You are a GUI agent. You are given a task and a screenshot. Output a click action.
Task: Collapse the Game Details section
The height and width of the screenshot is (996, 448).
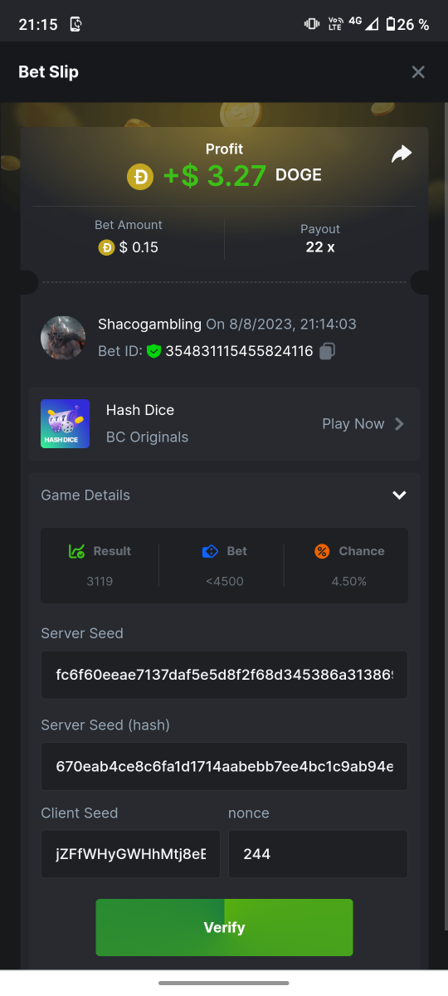399,496
